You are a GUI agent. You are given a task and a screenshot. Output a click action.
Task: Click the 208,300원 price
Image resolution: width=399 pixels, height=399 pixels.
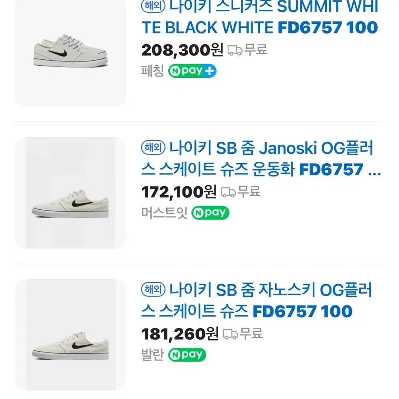(182, 50)
